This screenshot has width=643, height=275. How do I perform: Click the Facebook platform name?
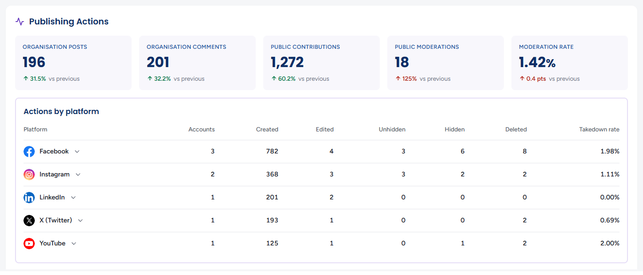[x=54, y=152]
